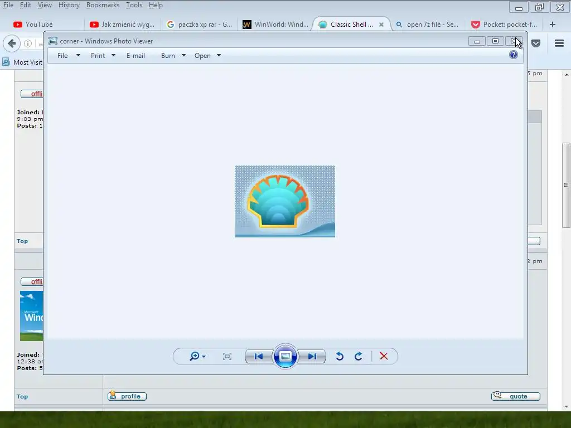The width and height of the screenshot is (571, 428).
Task: Switch to the Pocket tab
Action: [504, 25]
